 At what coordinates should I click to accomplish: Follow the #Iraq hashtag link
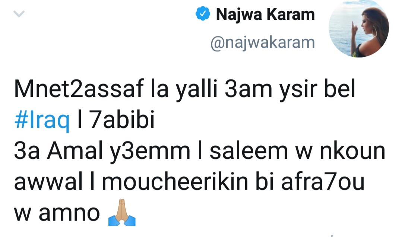pyautogui.click(x=42, y=122)
